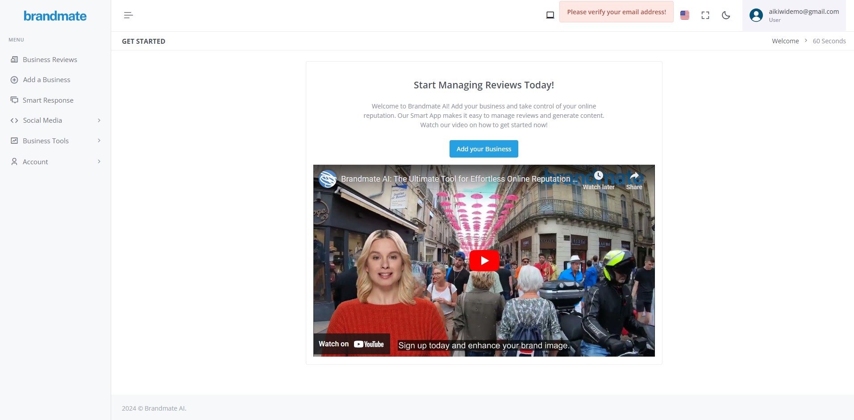Open the video title link
Screen dimensions: 854x420
click(459, 179)
